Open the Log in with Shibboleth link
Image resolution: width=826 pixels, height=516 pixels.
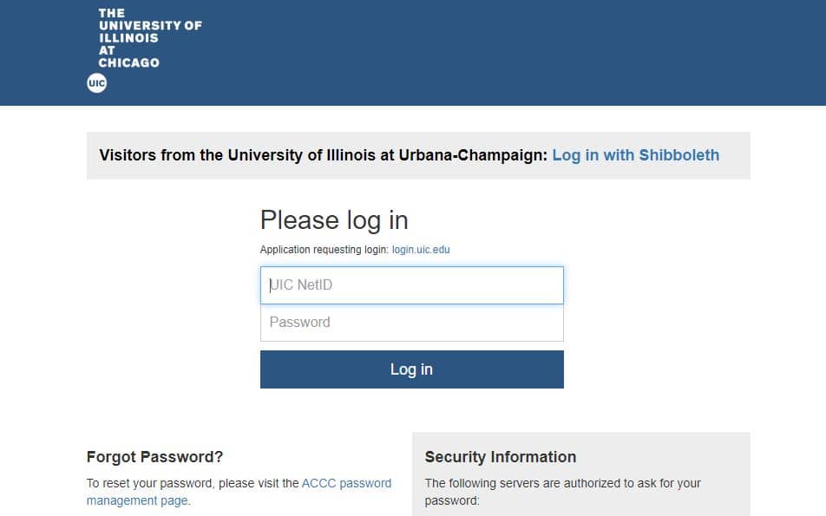635,154
